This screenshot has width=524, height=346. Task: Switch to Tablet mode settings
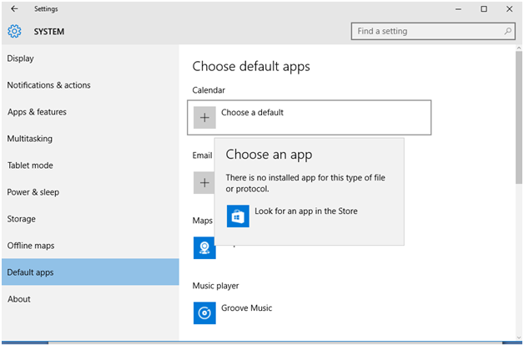(x=30, y=165)
